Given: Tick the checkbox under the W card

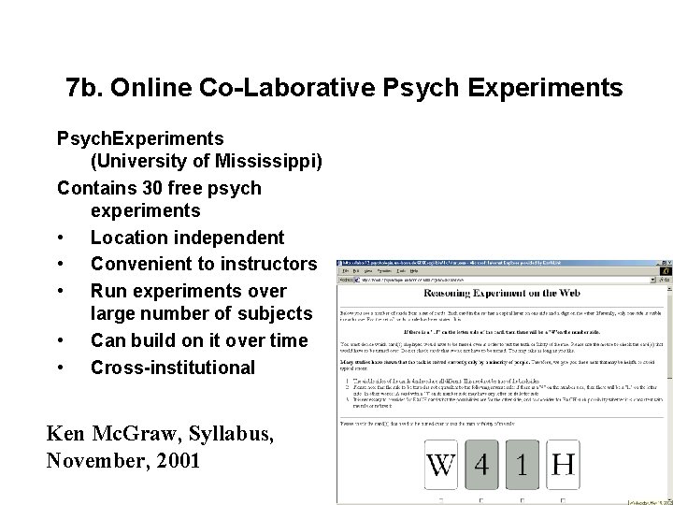Looking at the screenshot, I should click(441, 500).
